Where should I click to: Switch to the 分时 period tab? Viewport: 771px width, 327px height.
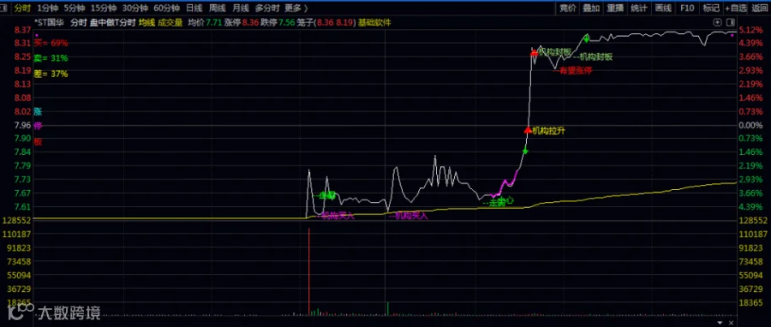pos(22,8)
